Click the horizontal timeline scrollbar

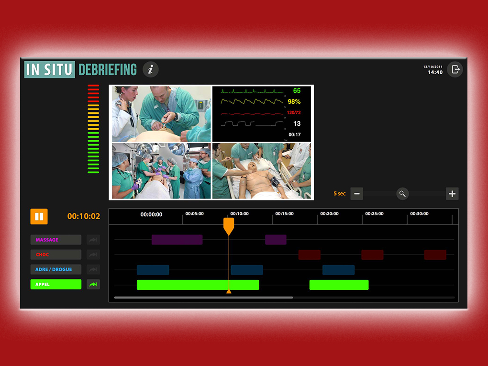203,298
